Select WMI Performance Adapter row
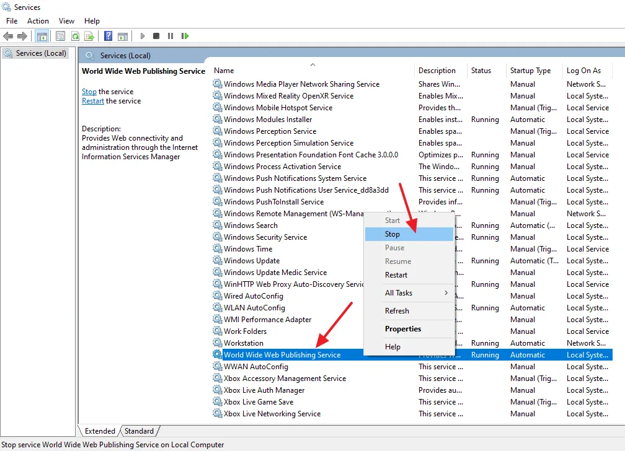Viewport: 625px width, 451px height. pyautogui.click(x=412, y=320)
